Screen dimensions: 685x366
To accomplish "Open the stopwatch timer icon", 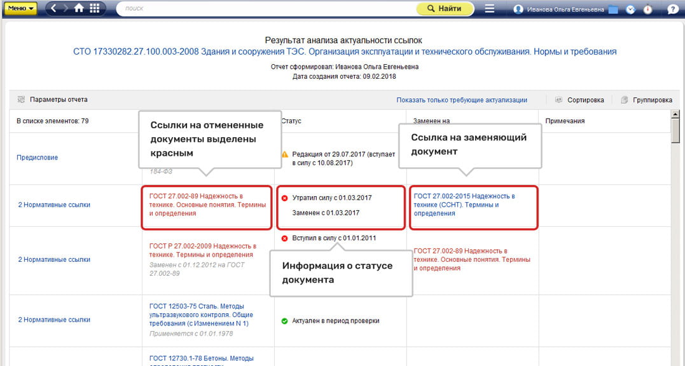I will (x=647, y=9).
